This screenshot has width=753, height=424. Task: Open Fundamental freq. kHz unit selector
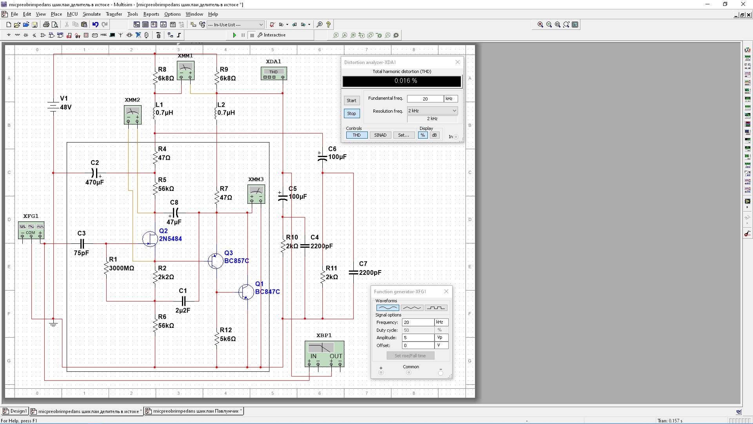click(x=451, y=99)
